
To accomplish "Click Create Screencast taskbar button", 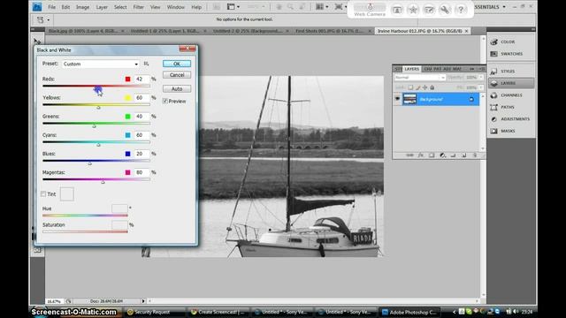I will [218, 312].
